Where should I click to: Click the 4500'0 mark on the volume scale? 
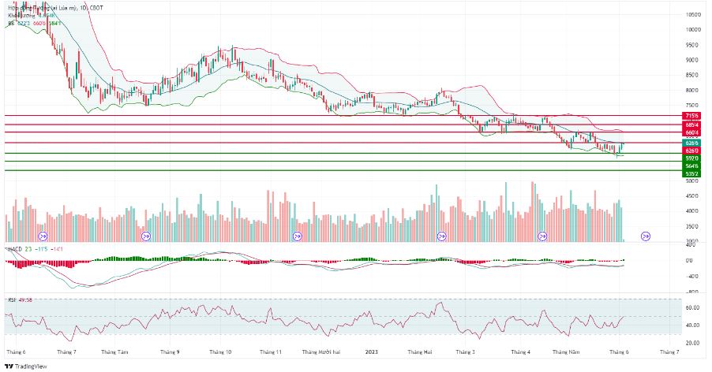[x=693, y=196]
